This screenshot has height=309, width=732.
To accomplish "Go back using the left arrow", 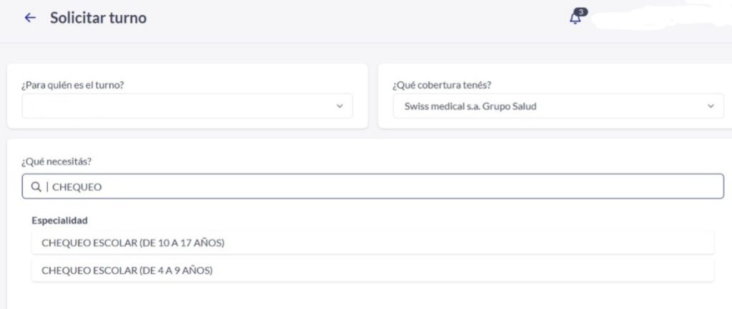I will tap(30, 18).
